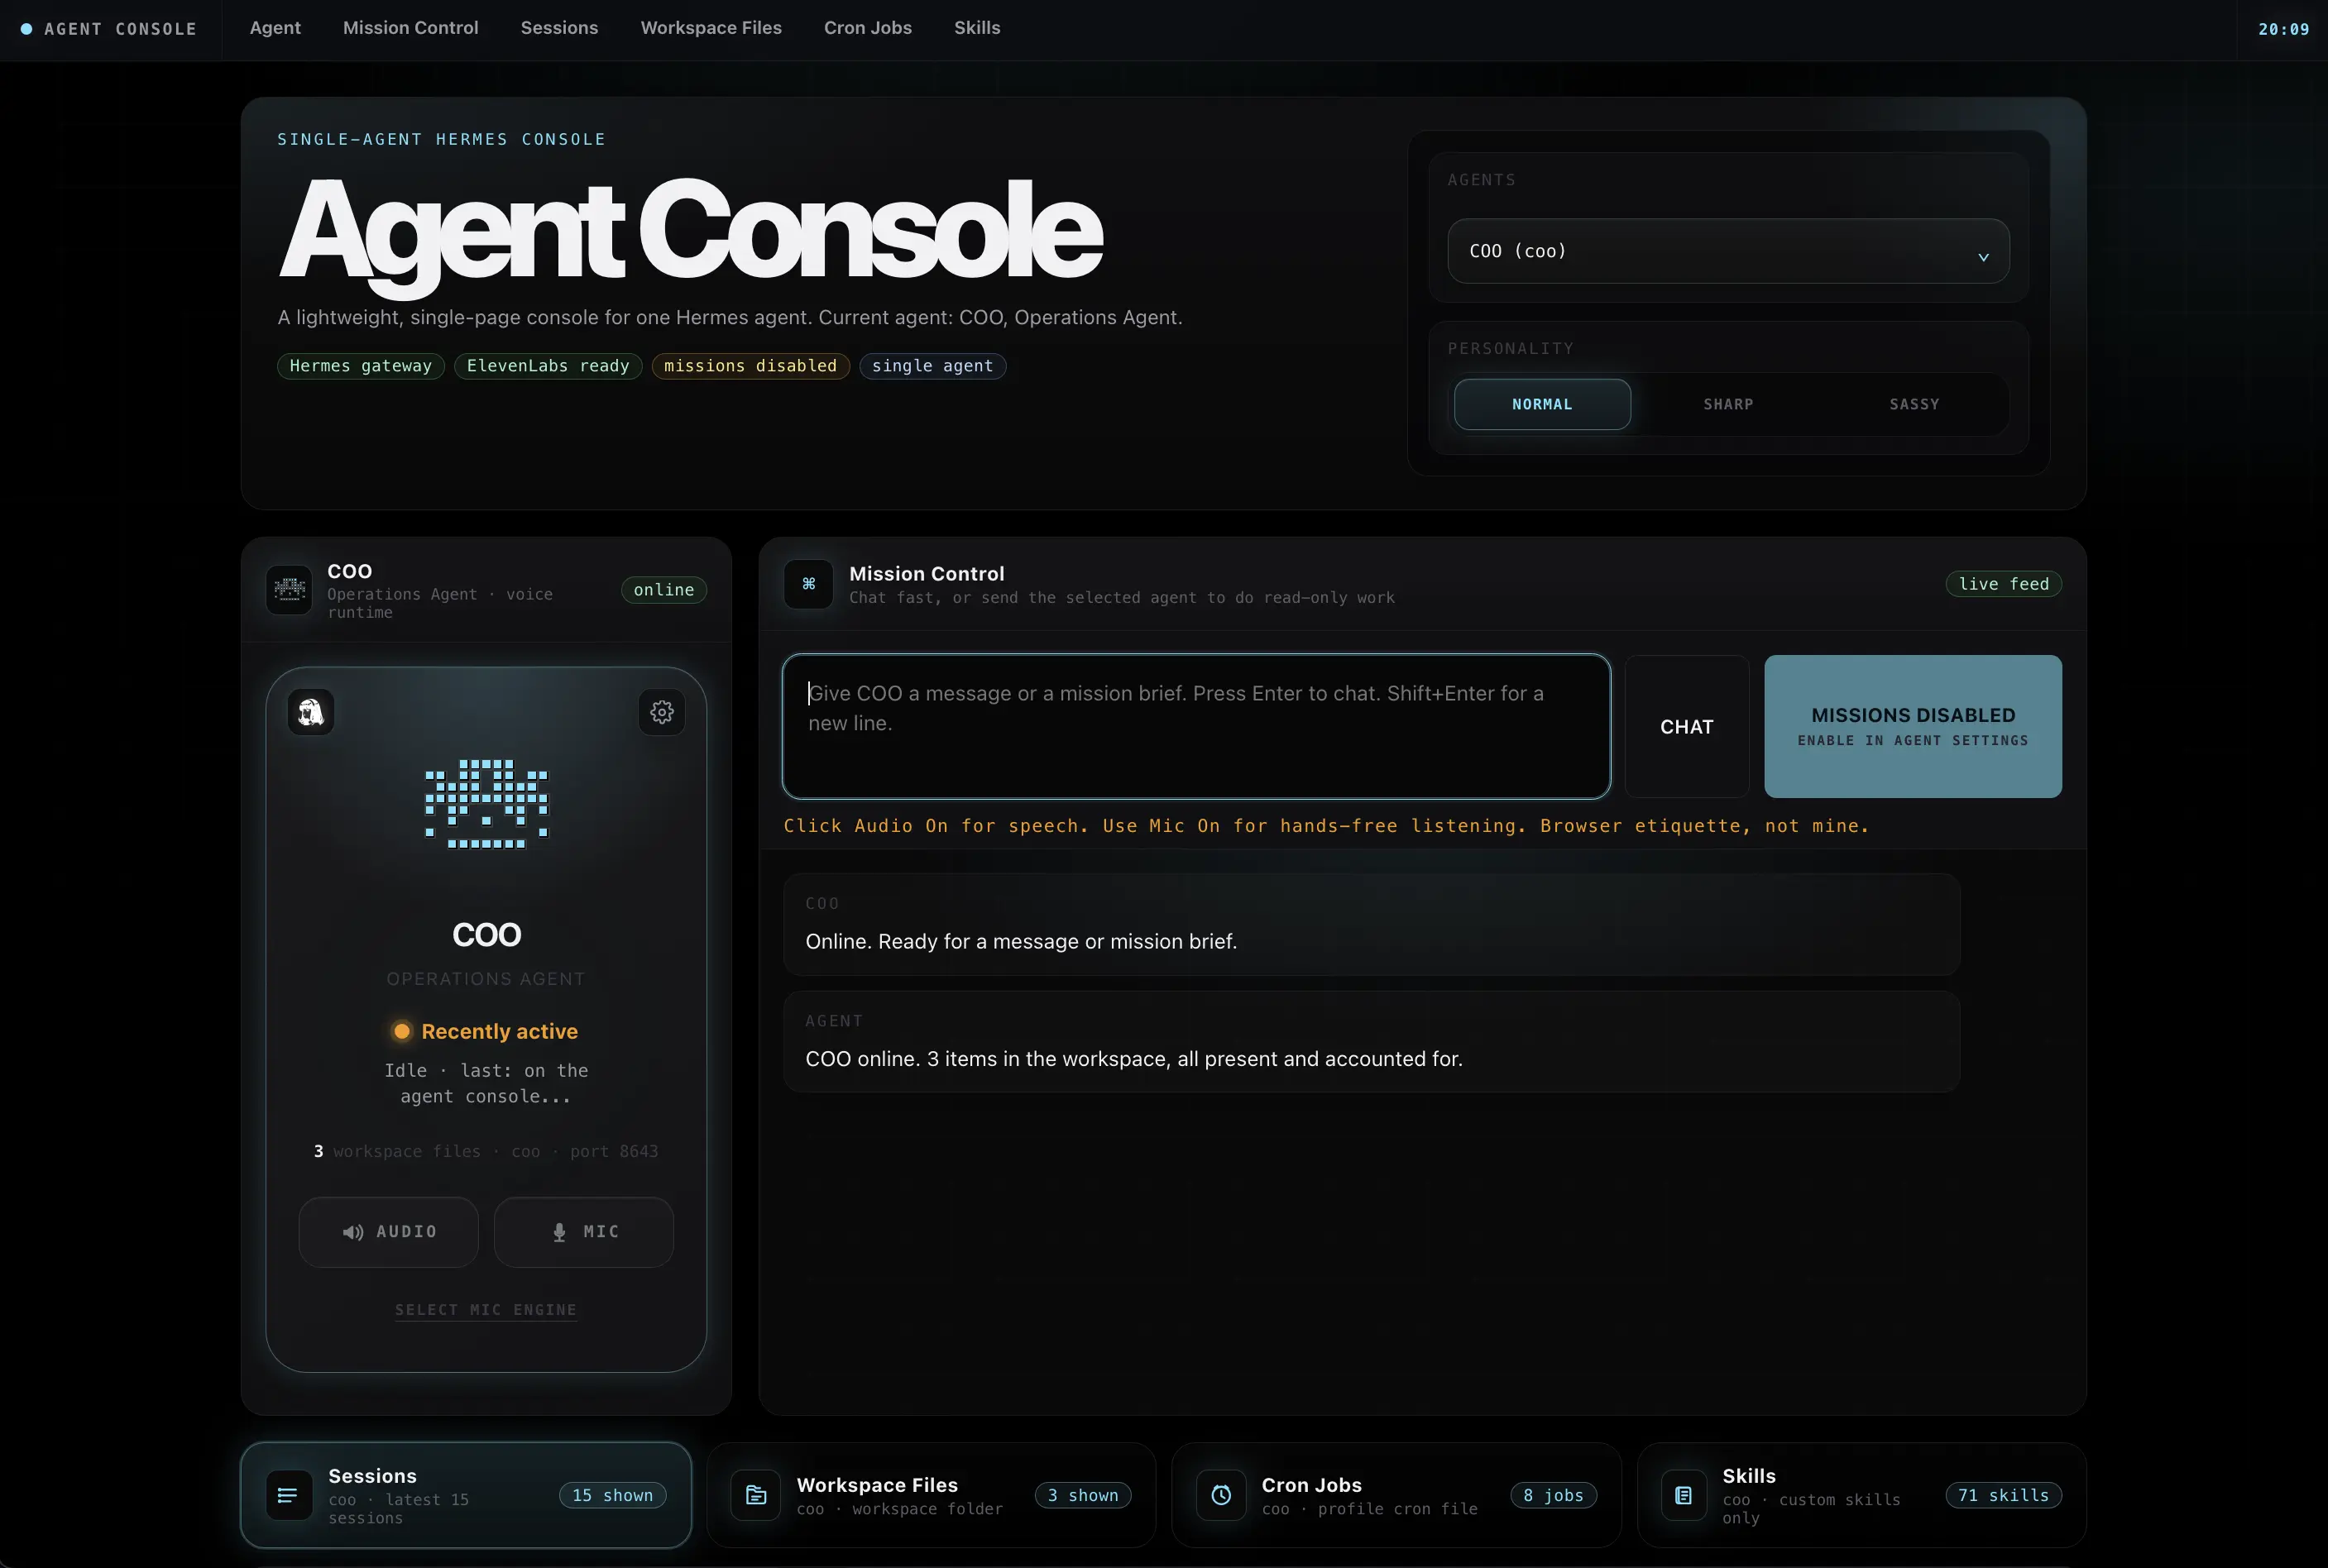Click the large pixel-art COO avatar
The image size is (2328, 1568).
point(487,804)
